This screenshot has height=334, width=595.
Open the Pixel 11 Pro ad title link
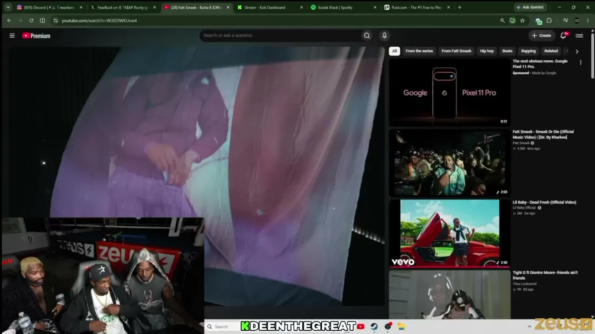tap(540, 64)
